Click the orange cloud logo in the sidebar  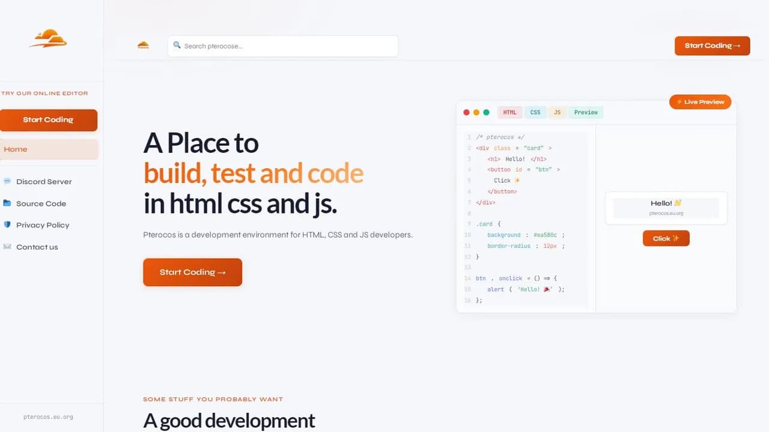[49, 38]
